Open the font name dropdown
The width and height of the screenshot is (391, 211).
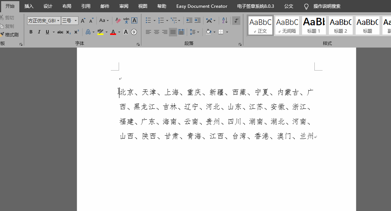click(58, 21)
